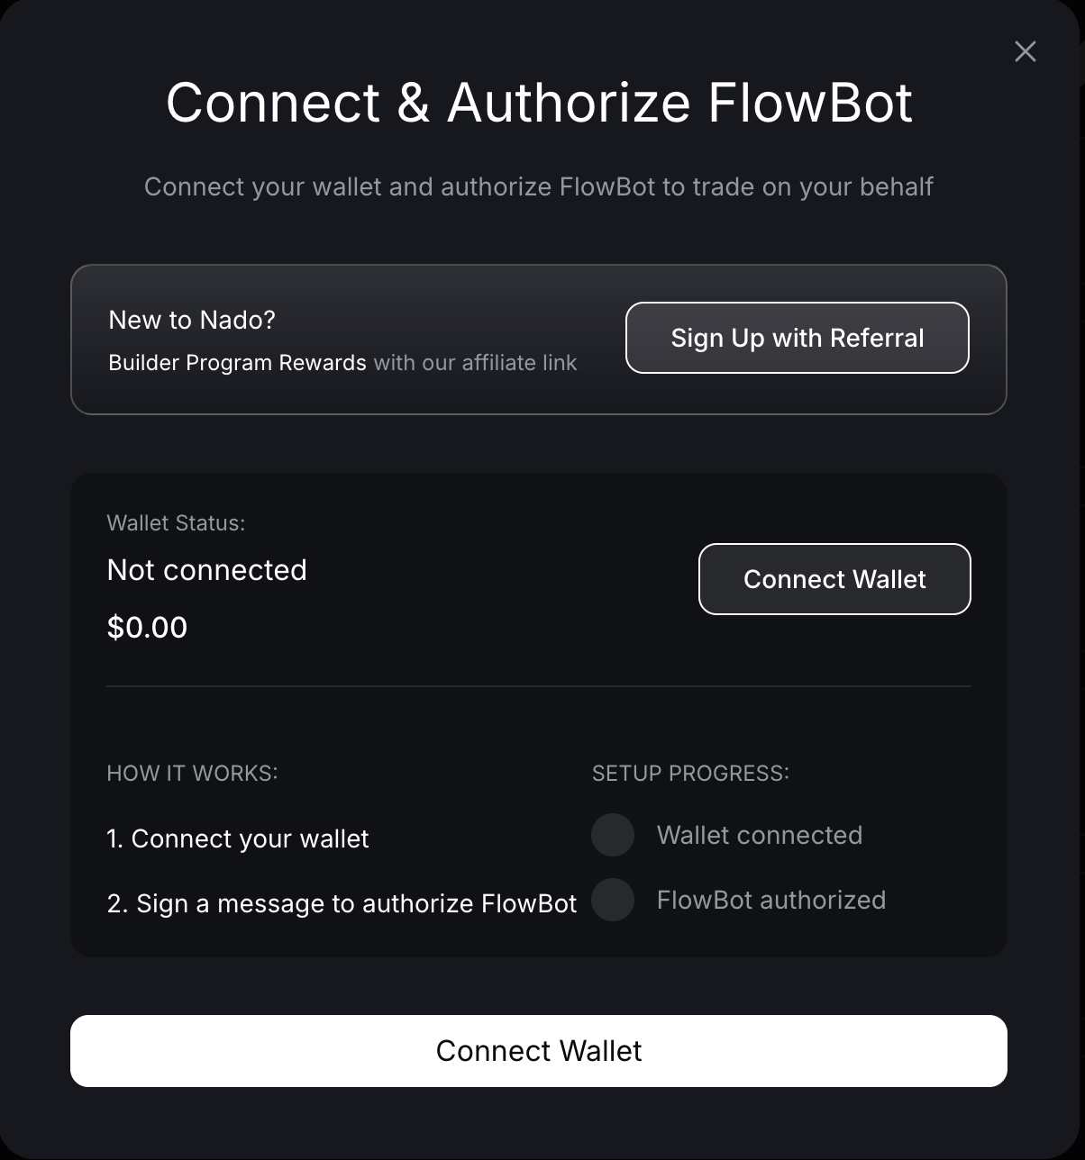Click the FlowBot authorized progress circle
The width and height of the screenshot is (1085, 1160).
pyautogui.click(x=613, y=900)
